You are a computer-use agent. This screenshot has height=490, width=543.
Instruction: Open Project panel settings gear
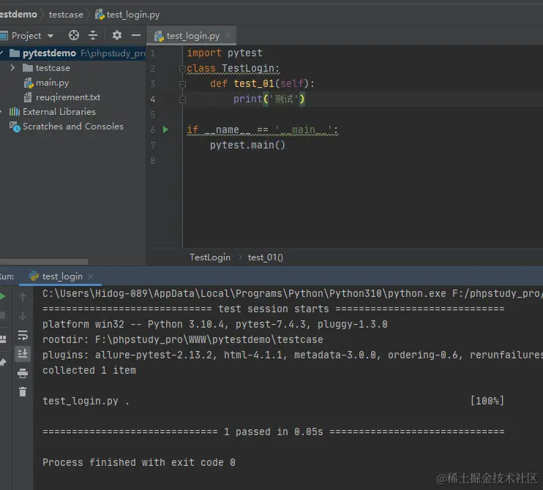(116, 35)
